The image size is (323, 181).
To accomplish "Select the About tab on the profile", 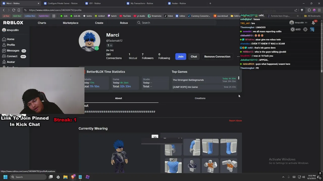I will click(118, 98).
